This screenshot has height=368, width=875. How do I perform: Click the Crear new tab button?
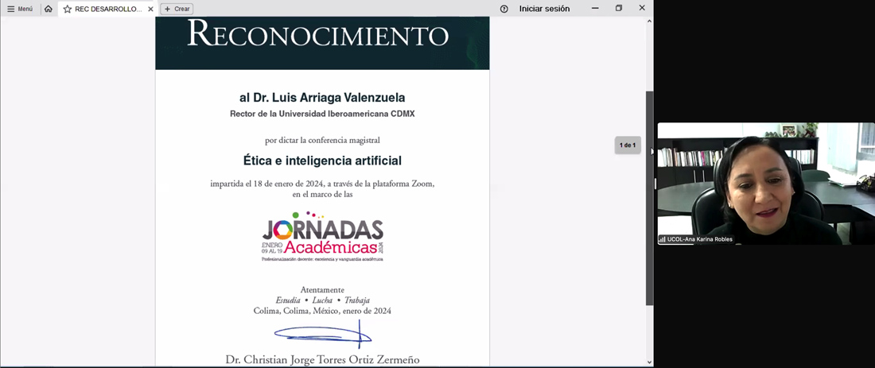click(x=177, y=9)
